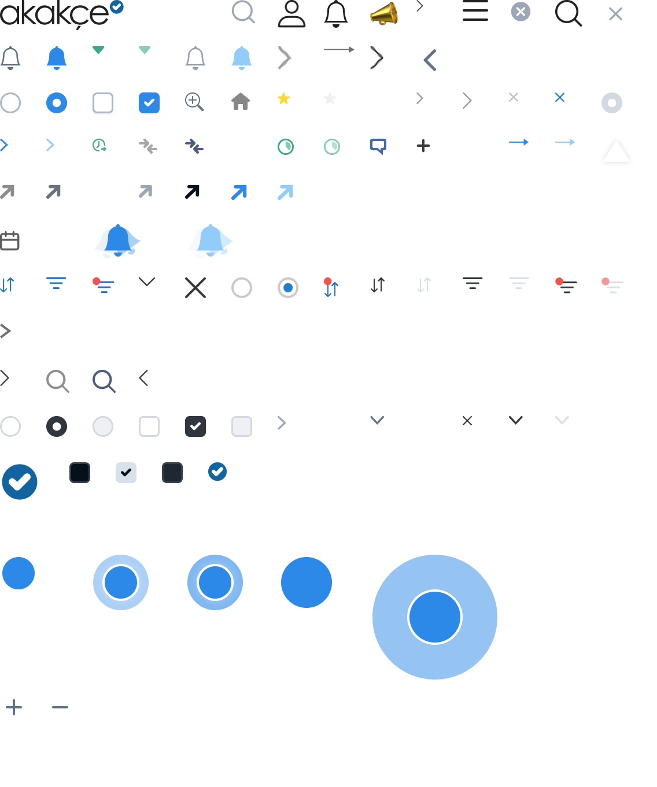Click the gray home icon
Screen dimensions: 657x787
(x=241, y=102)
